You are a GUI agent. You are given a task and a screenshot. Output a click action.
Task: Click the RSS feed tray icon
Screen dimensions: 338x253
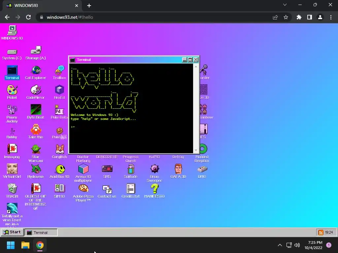(x=321, y=232)
